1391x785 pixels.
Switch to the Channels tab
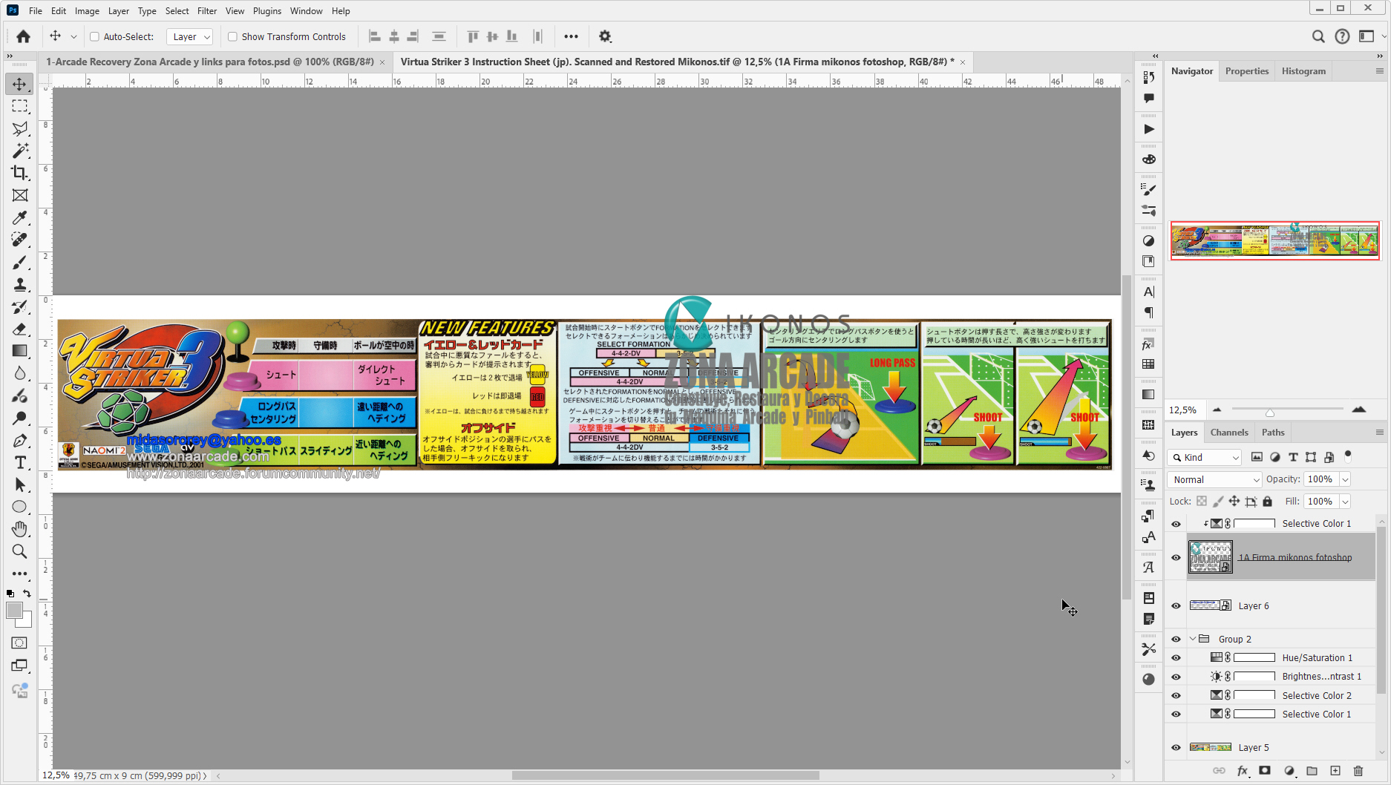(x=1229, y=433)
